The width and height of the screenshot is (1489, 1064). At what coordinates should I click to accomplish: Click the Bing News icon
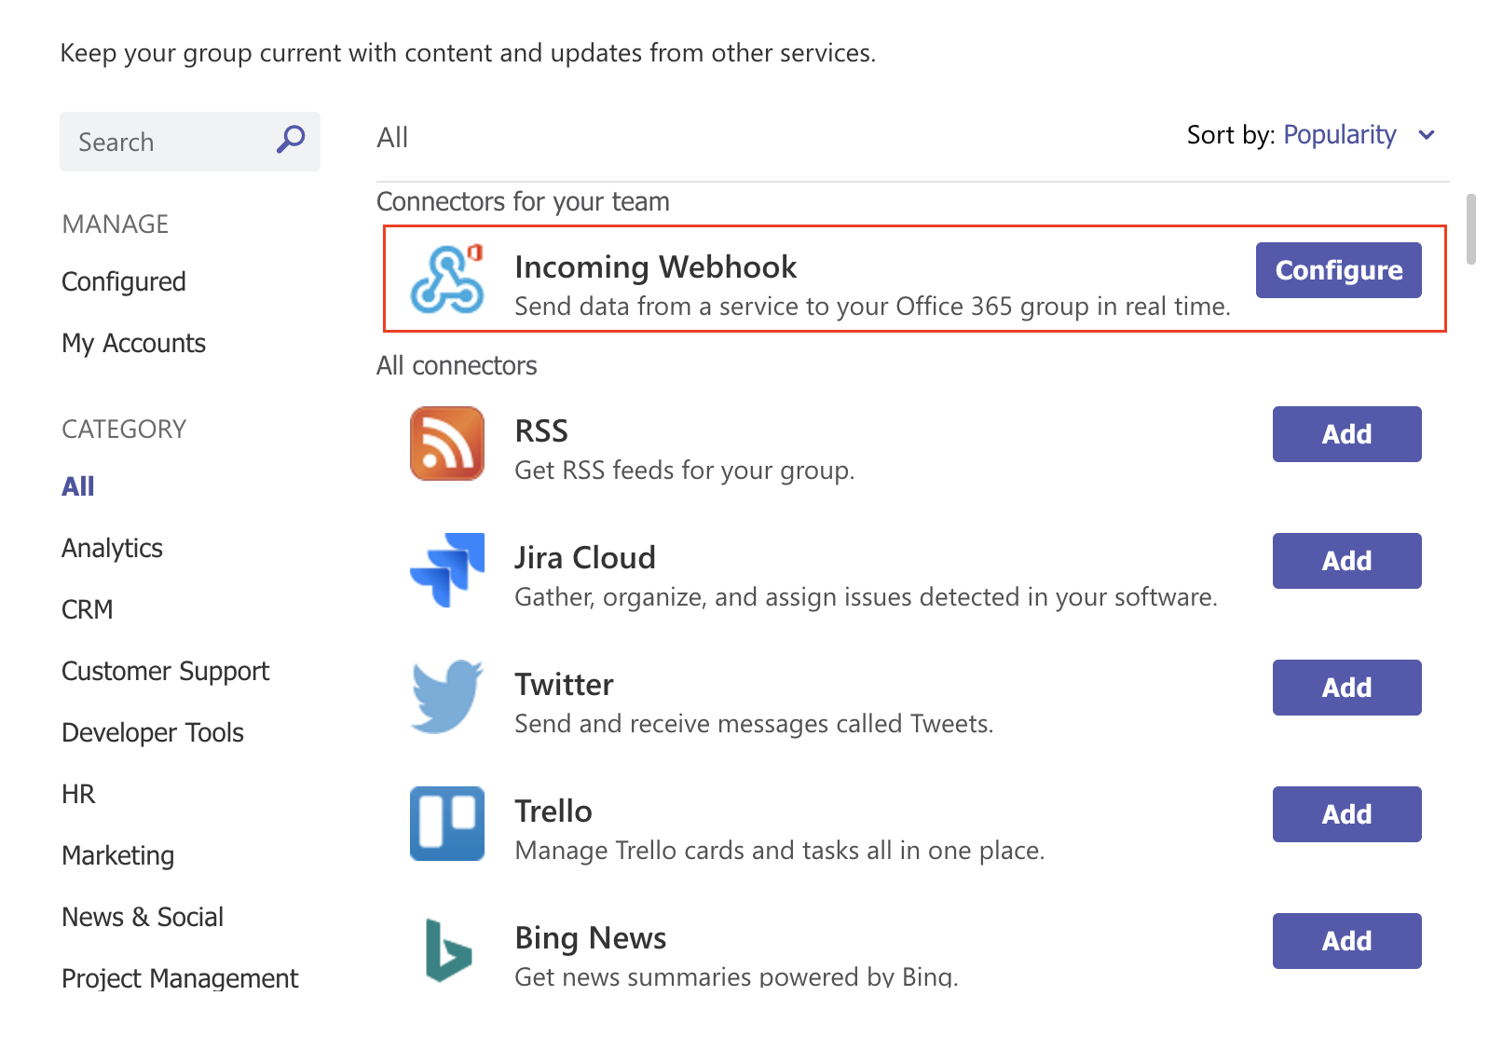pyautogui.click(x=448, y=950)
